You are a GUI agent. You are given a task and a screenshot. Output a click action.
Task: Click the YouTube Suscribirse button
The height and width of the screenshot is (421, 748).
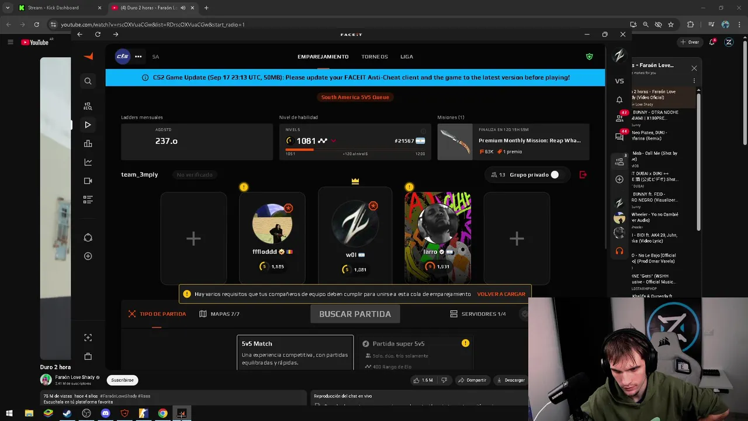click(x=122, y=380)
